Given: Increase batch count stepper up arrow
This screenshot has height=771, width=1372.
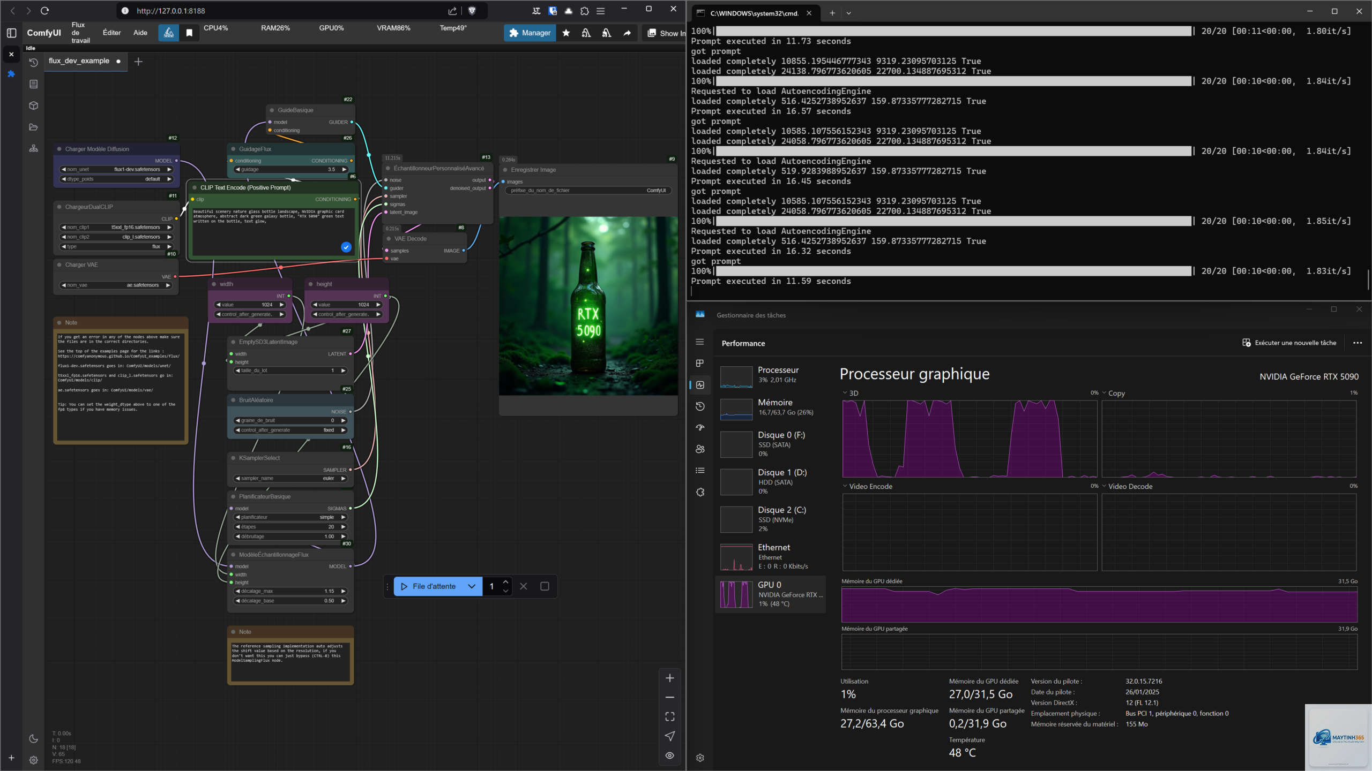Looking at the screenshot, I should click(x=505, y=582).
